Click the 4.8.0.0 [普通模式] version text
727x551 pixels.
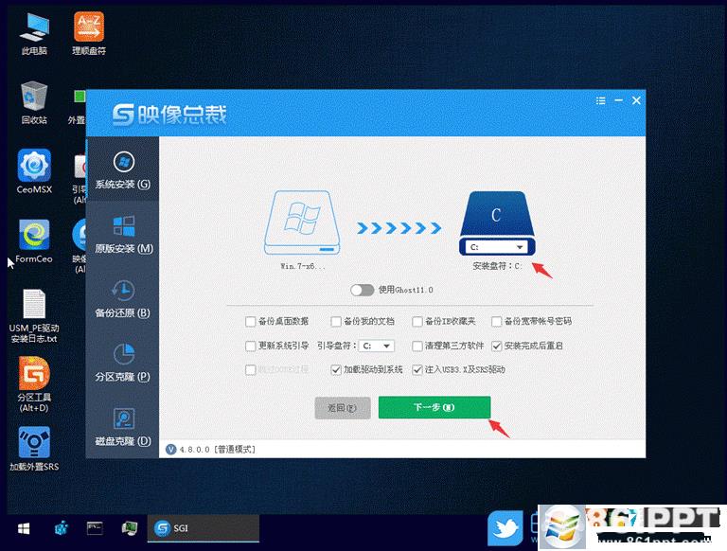coord(218,450)
